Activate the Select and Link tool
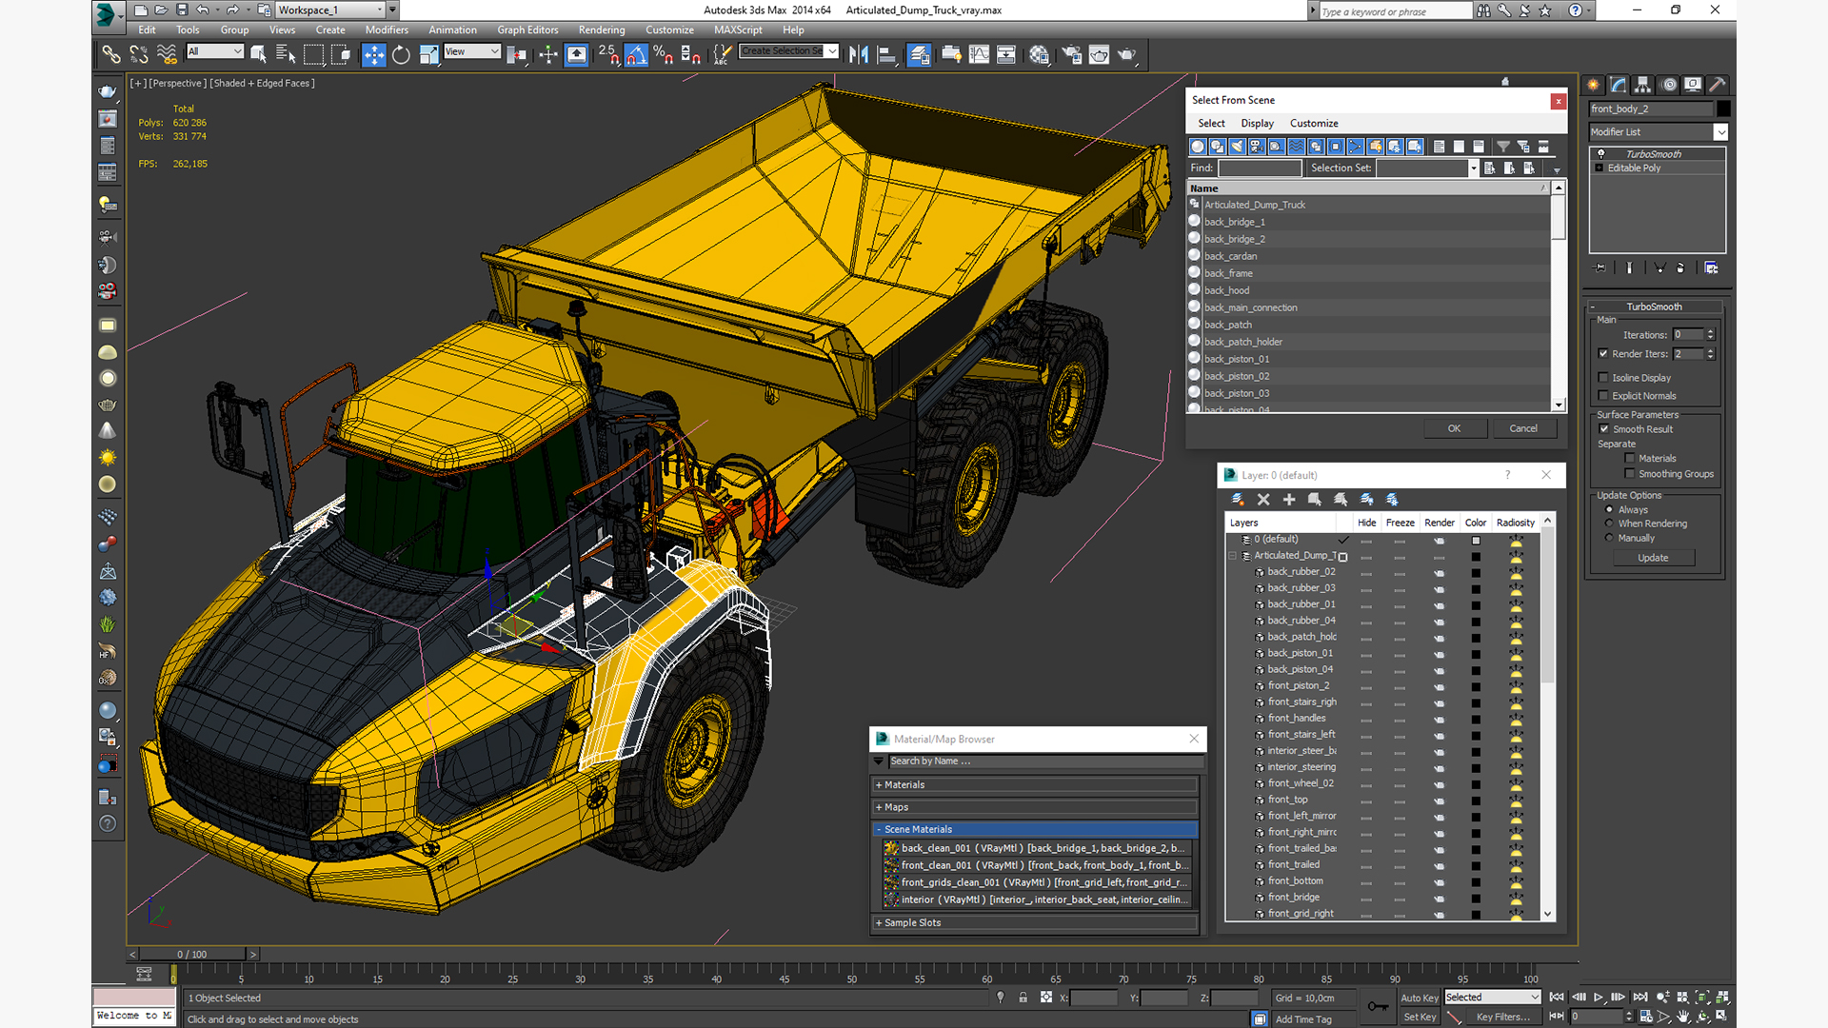 point(111,54)
